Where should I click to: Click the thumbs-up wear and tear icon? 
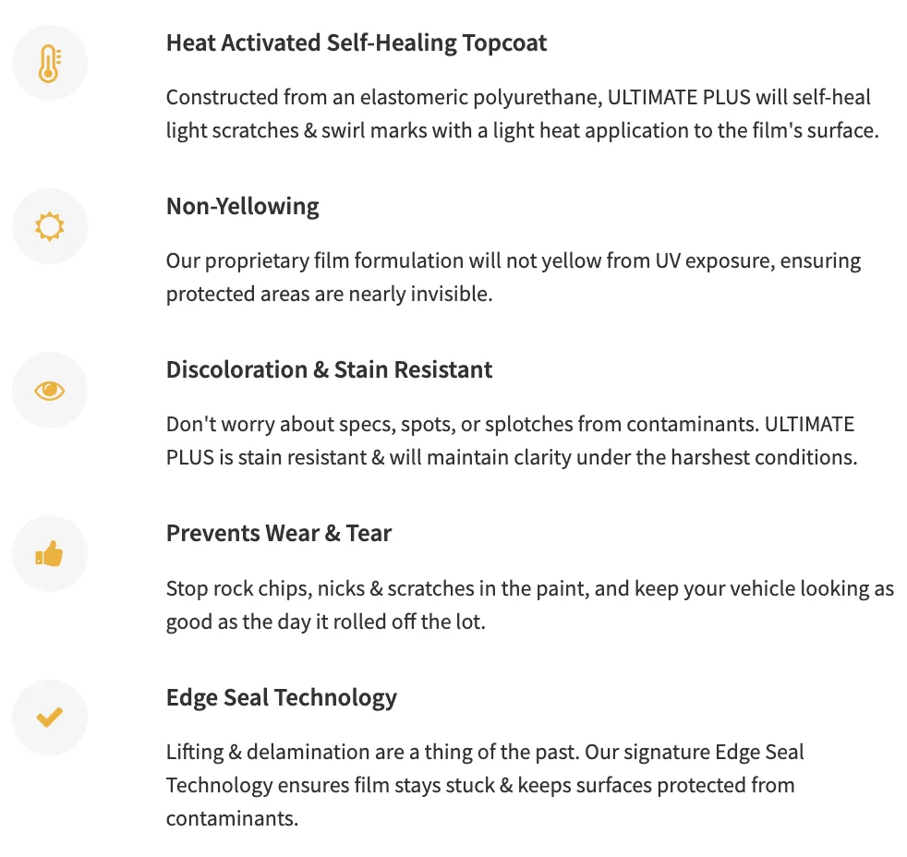[49, 553]
